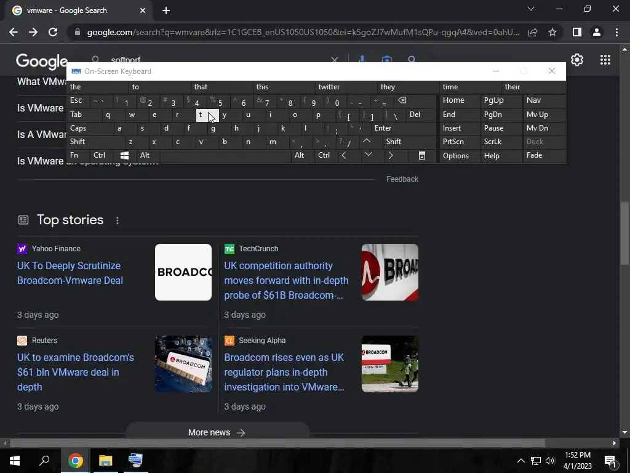This screenshot has height=473, width=630.
Task: Open the Chrome profile avatar
Action: 597,32
